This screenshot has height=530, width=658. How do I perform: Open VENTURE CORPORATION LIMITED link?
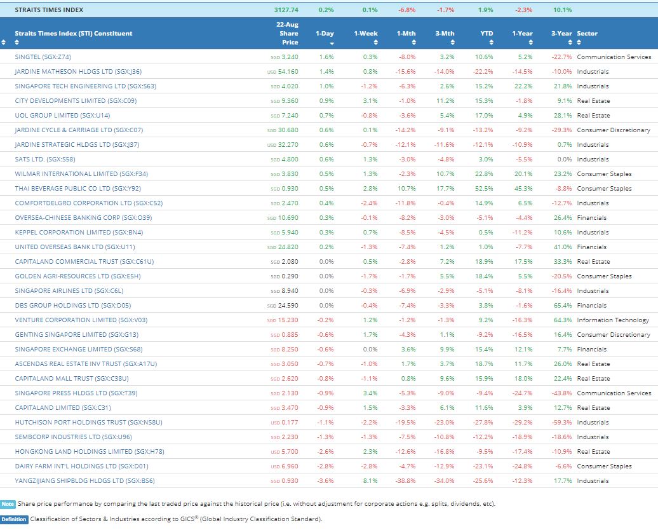tap(81, 320)
